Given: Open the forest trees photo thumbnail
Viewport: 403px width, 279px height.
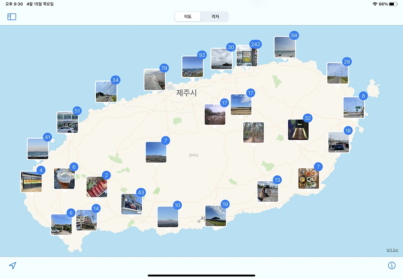Looking at the screenshot, I should point(254,132).
